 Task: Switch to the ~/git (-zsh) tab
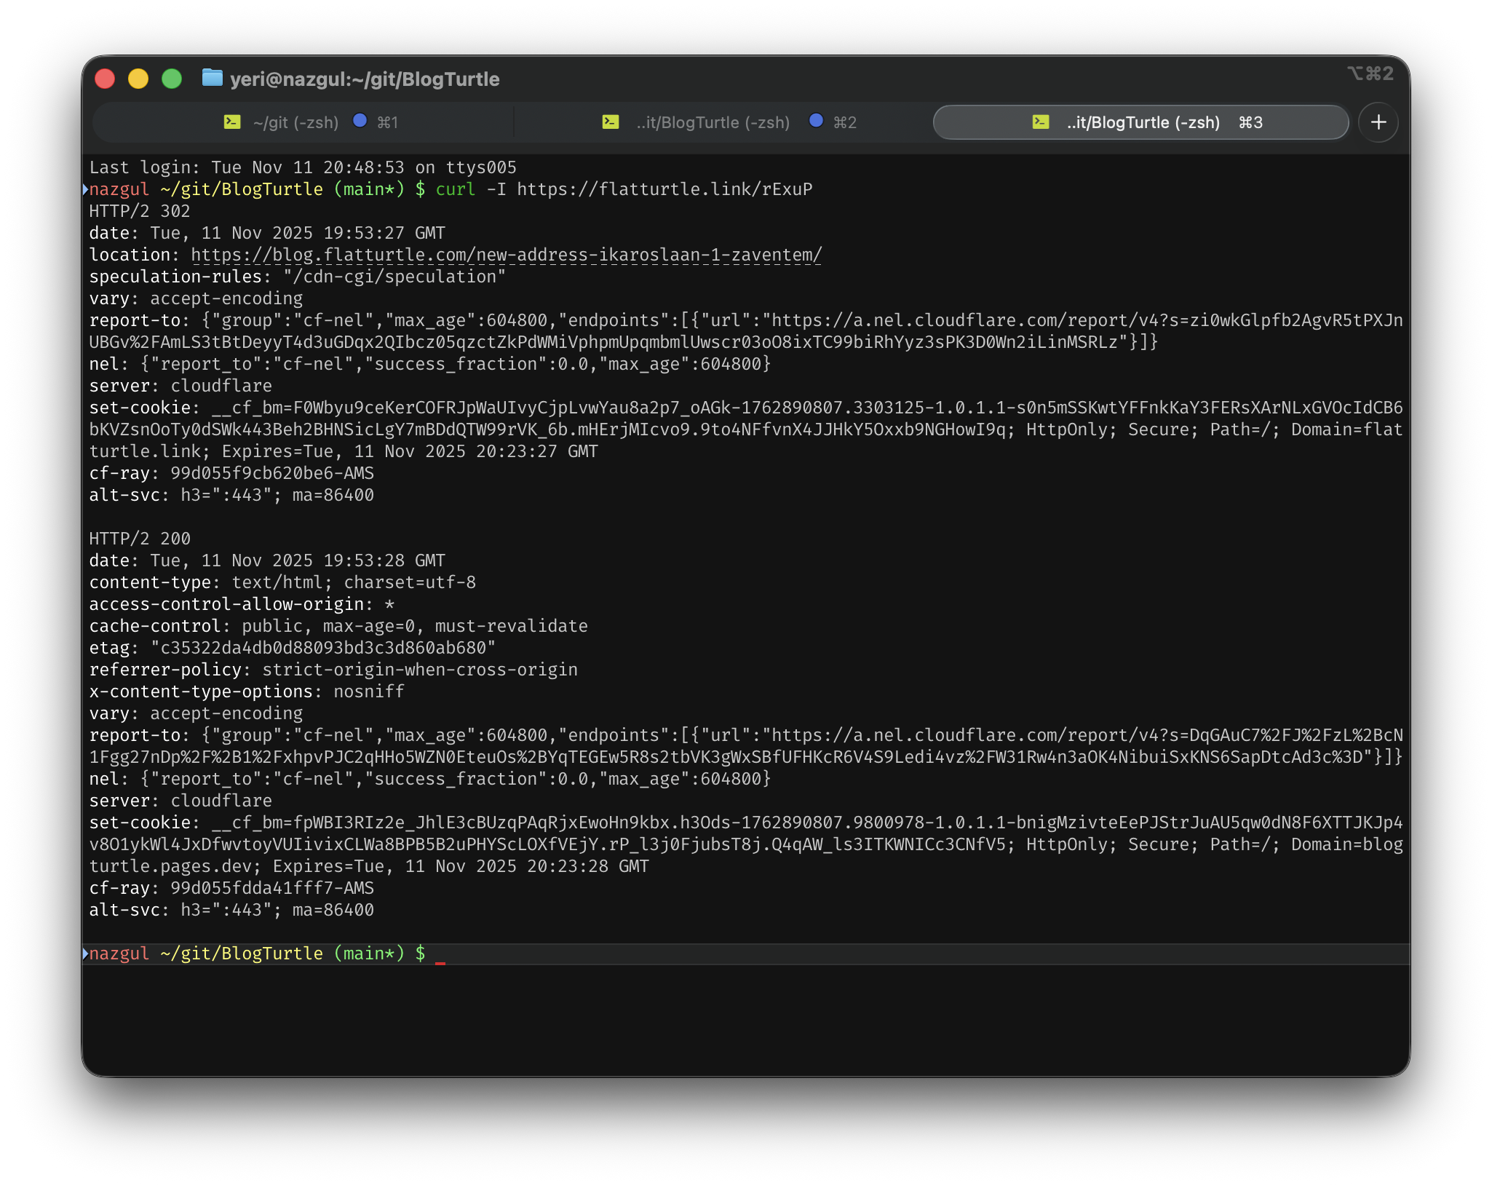(295, 122)
